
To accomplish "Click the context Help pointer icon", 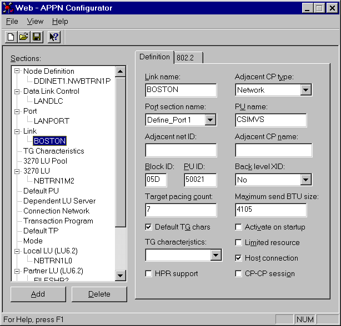I will 54,37.
